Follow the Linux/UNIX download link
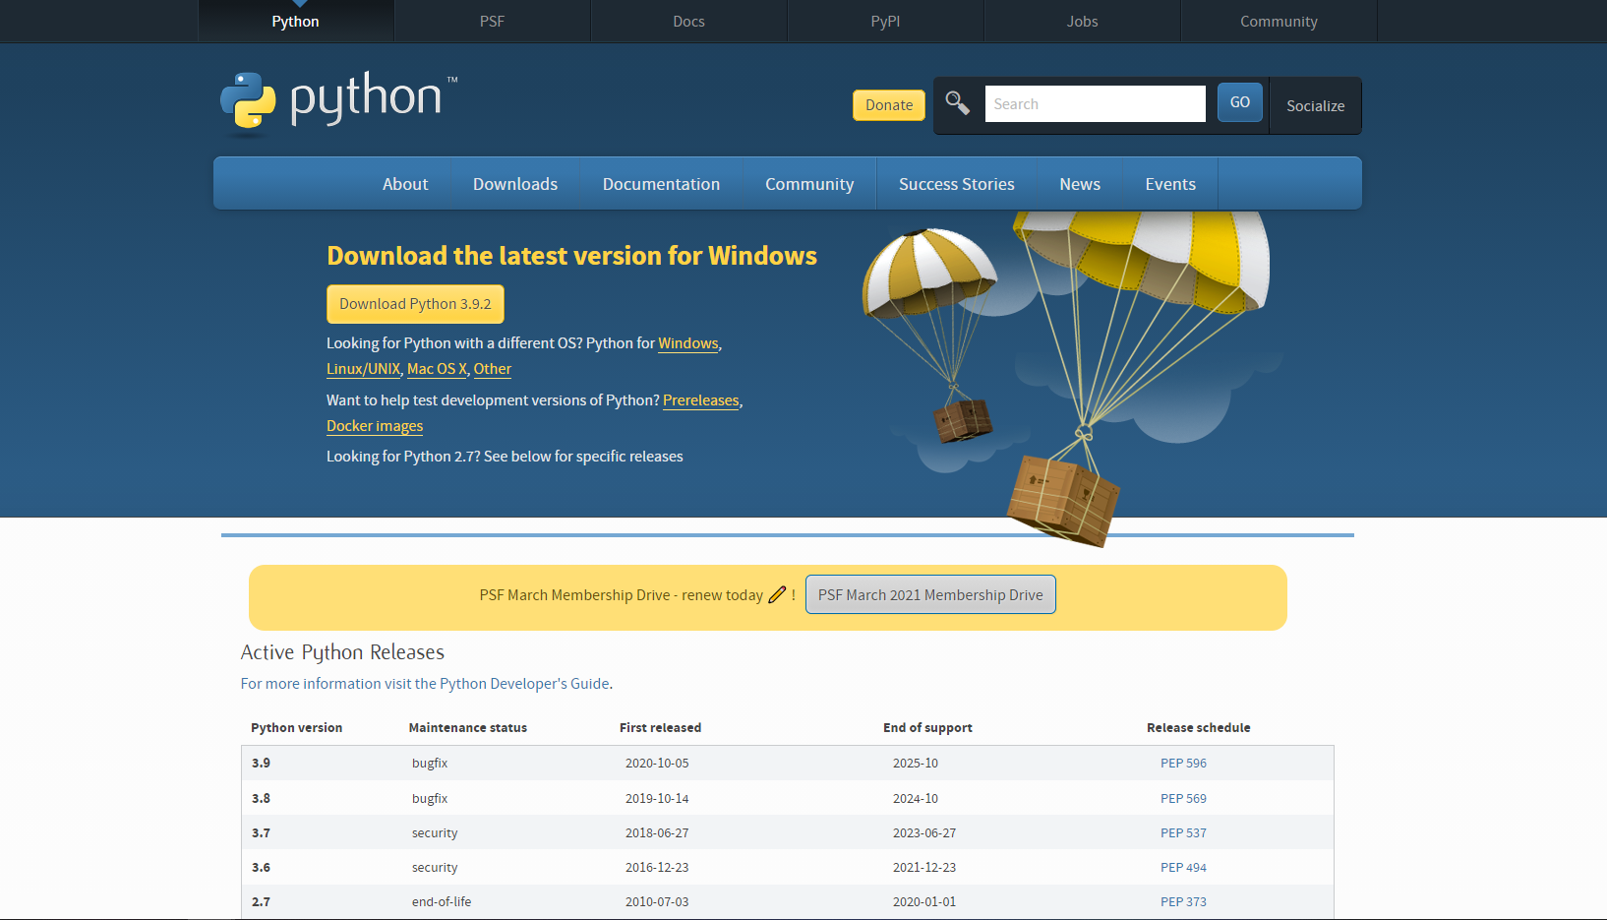This screenshot has width=1607, height=920. tap(364, 369)
